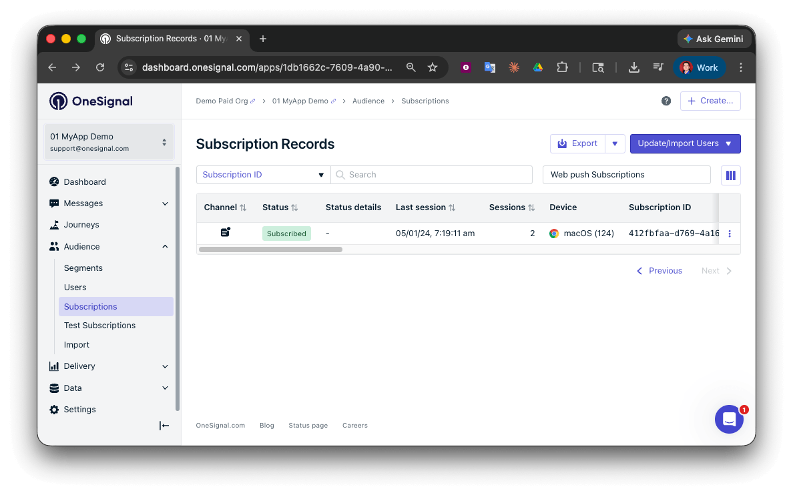Image resolution: width=793 pixels, height=495 pixels.
Task: Sort by Status column arrows
Action: coord(294,208)
